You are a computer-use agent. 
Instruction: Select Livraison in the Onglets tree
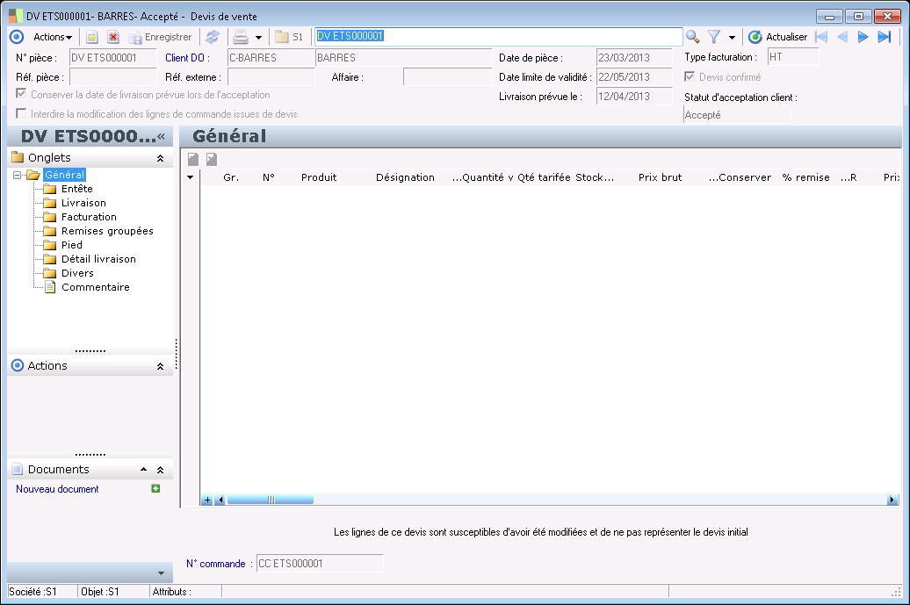click(x=83, y=203)
